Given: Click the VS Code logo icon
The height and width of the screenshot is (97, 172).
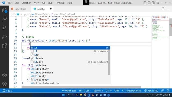Looking at the screenshot, I should tap(3, 3).
